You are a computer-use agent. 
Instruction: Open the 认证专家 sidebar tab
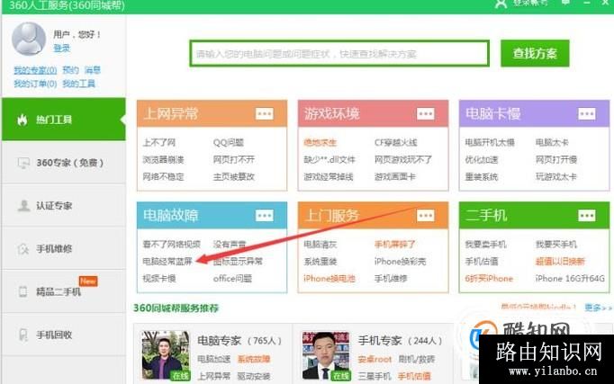(63, 205)
